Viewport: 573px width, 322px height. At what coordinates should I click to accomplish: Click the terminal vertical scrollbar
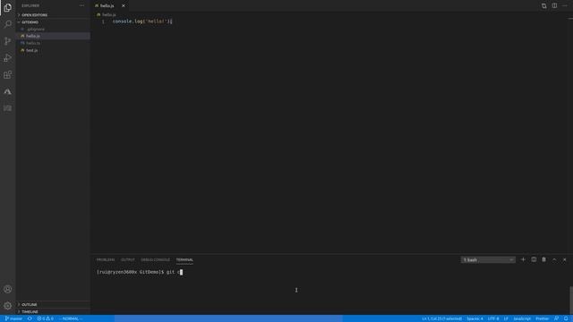coord(571,300)
